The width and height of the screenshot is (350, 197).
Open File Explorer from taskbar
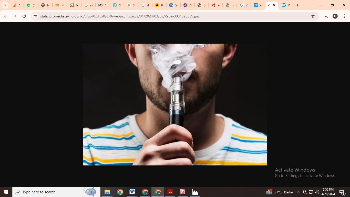point(107,192)
